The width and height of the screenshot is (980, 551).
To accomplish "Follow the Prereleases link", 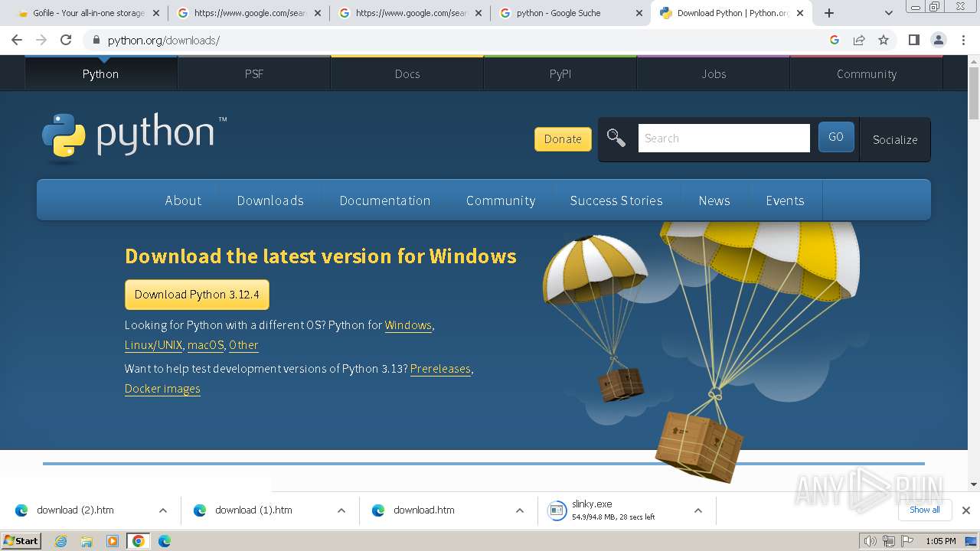I will tap(440, 369).
